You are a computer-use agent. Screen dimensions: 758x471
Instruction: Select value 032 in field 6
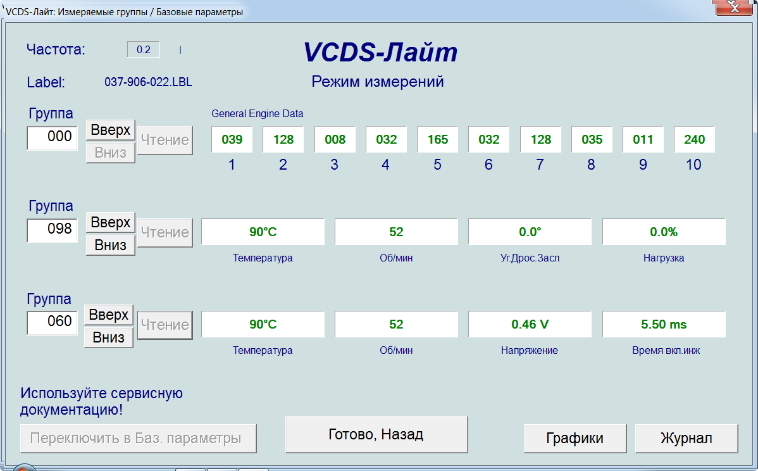pyautogui.click(x=488, y=139)
